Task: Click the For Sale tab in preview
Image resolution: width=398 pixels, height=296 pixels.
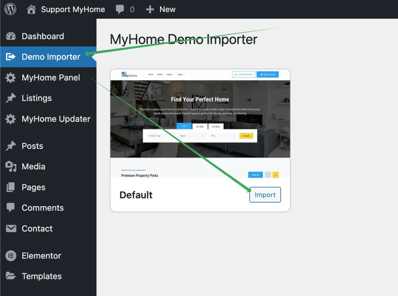Action: pos(200,126)
